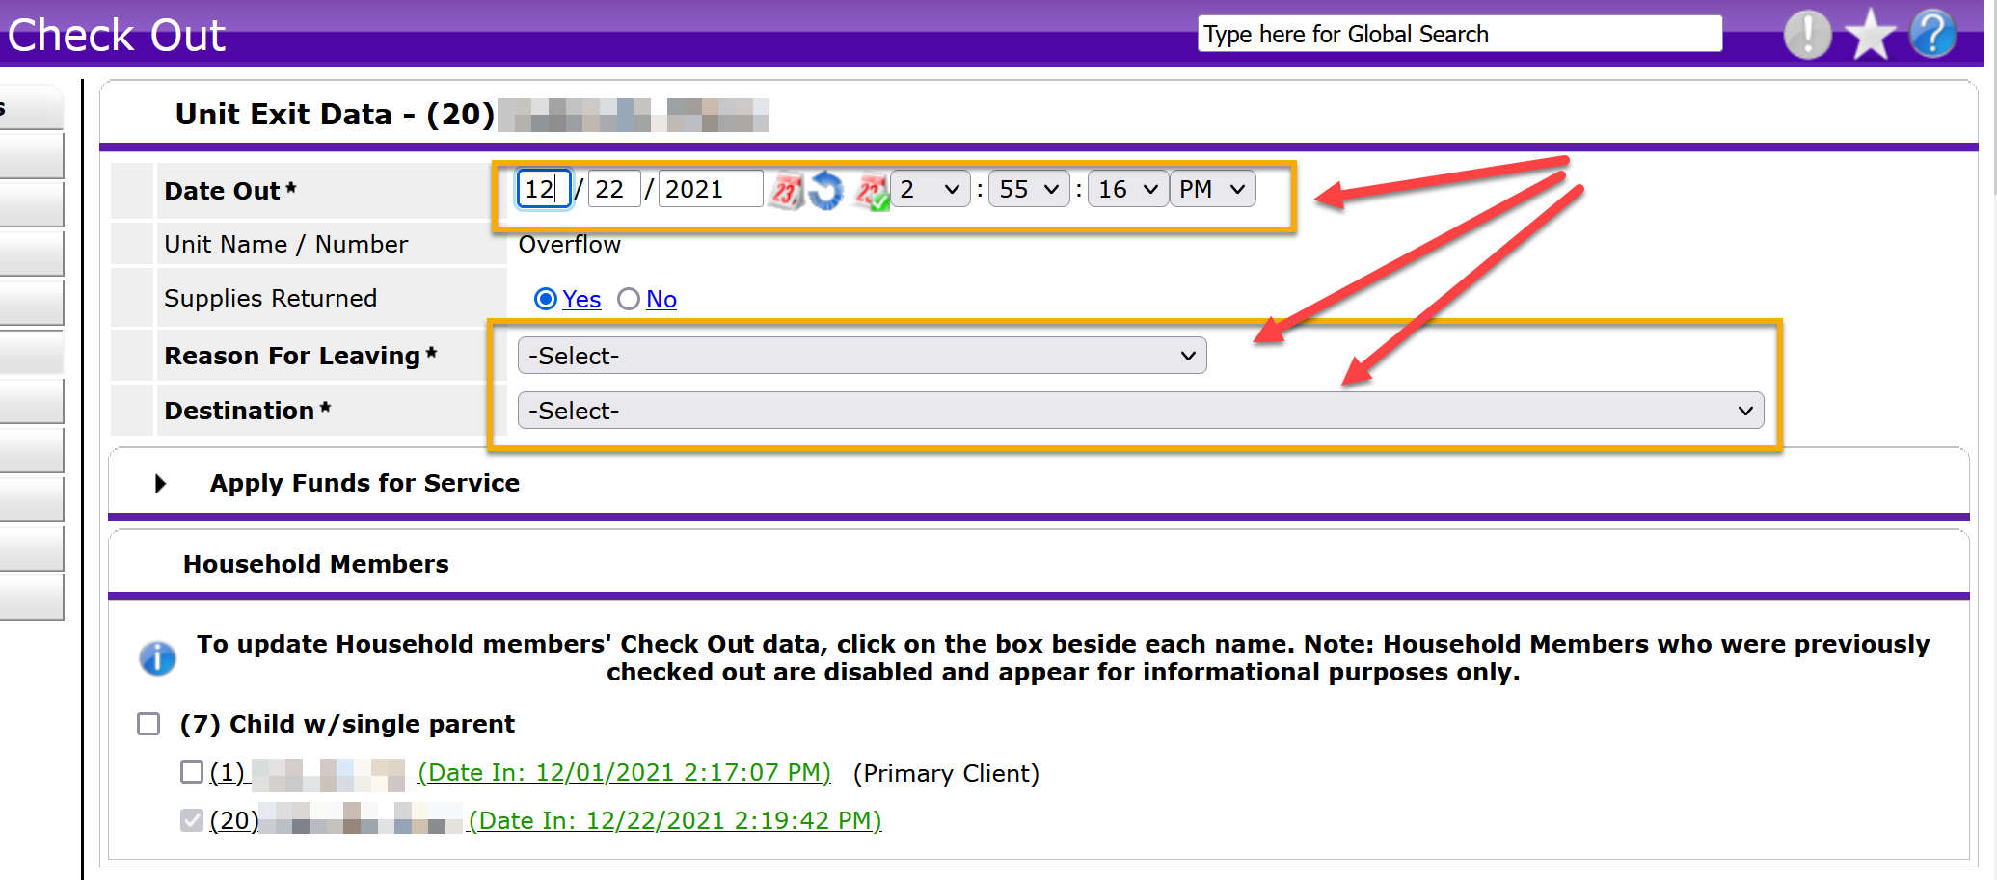This screenshot has height=880, width=1997.
Task: Open the AM/PM time dropdown
Action: (x=1212, y=189)
